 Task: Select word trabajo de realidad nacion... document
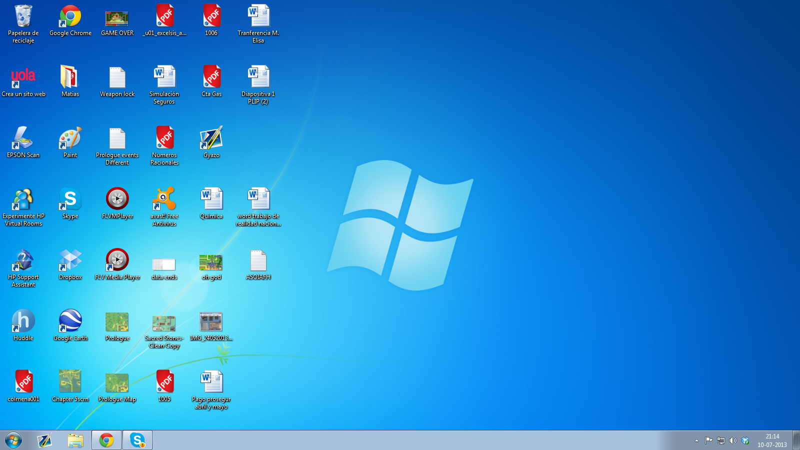(x=258, y=207)
